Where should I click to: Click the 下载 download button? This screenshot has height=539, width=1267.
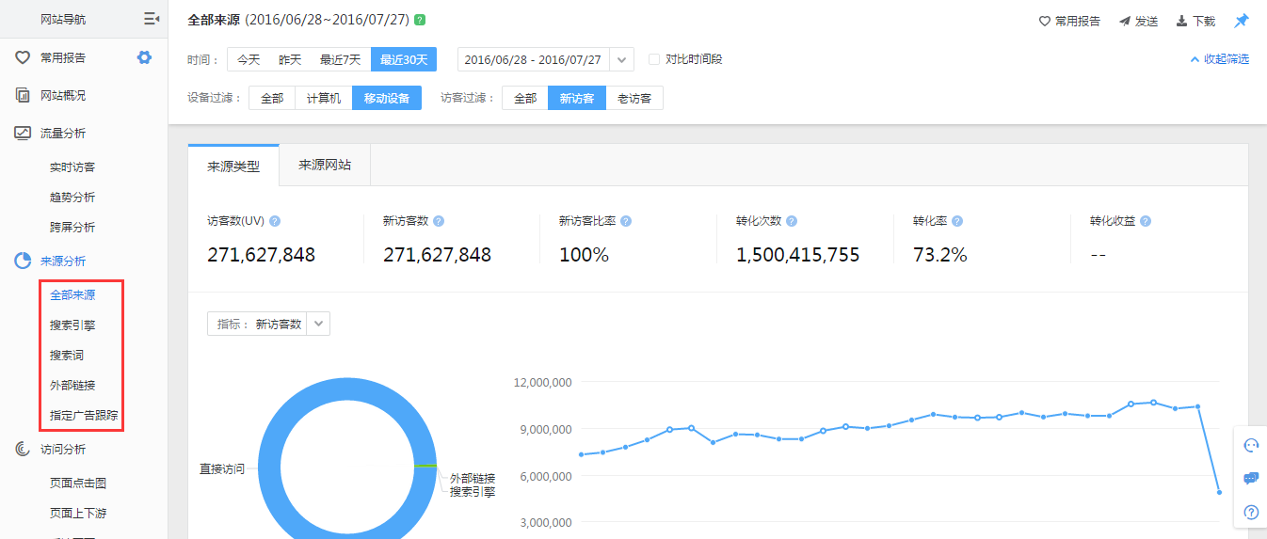click(1195, 21)
